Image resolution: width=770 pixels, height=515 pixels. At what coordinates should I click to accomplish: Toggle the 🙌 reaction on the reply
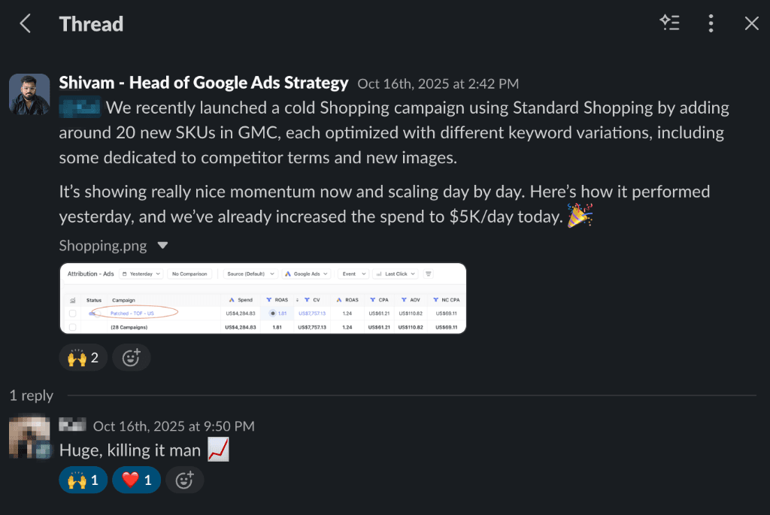(83, 480)
